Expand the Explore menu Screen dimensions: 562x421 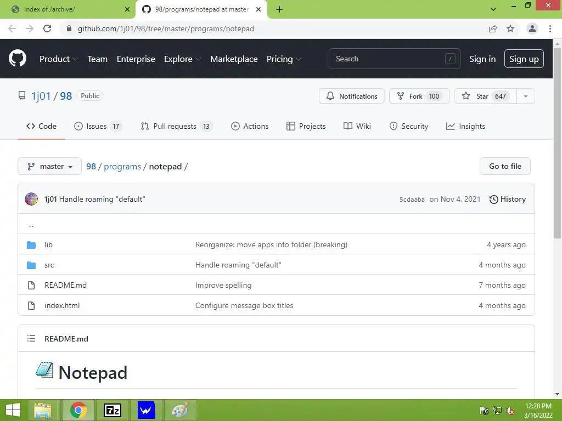(x=182, y=59)
